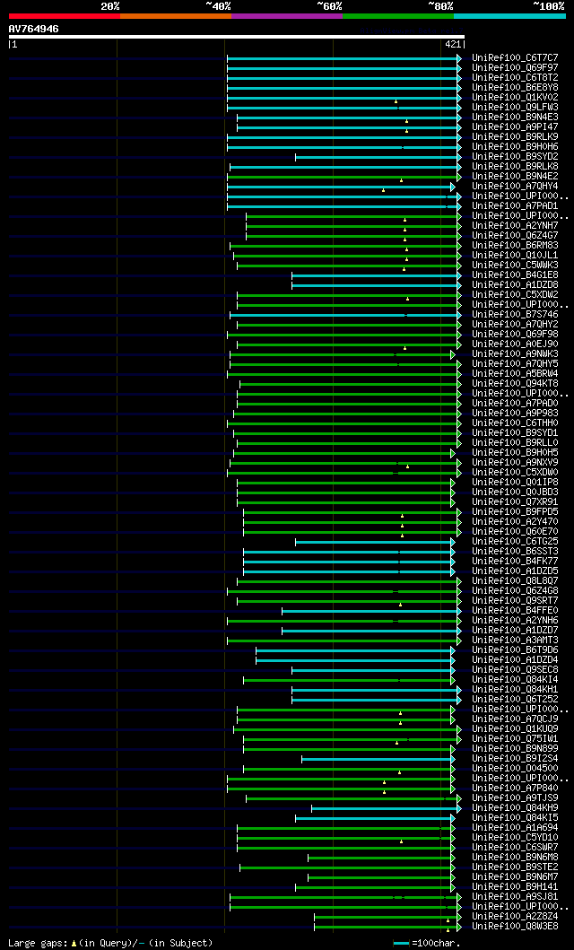Select label UniRef100_A9TJS9
574x950 pixels.
(x=516, y=798)
